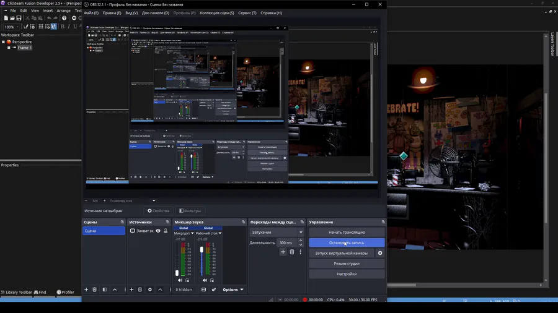Open the Вид (V) menu in OBS
The height and width of the screenshot is (313, 558).
(131, 13)
